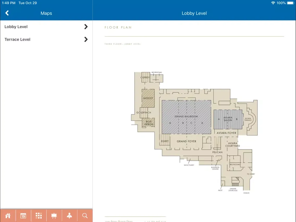Tap the Aviara Terrace label
The width and height of the screenshot is (296, 222).
pyautogui.click(x=248, y=119)
